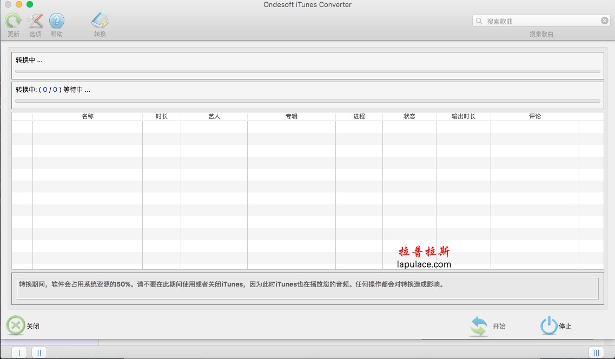Screen dimensions: 615x359
Task: Click the 评论 column header
Action: [534, 116]
